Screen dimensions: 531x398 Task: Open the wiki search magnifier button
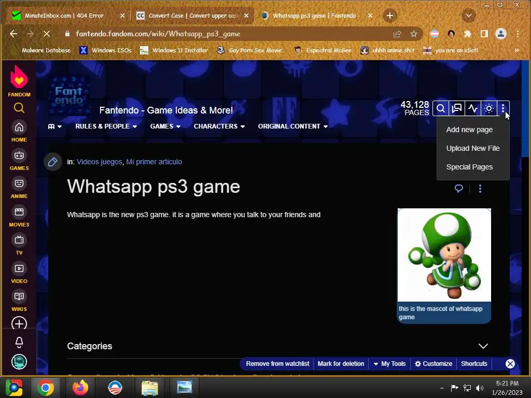[441, 108]
